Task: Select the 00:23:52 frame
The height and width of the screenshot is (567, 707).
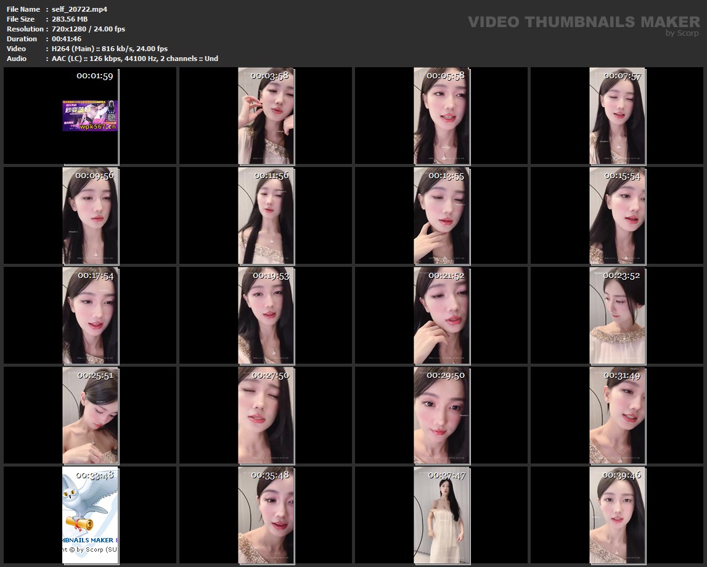Action: coord(618,316)
